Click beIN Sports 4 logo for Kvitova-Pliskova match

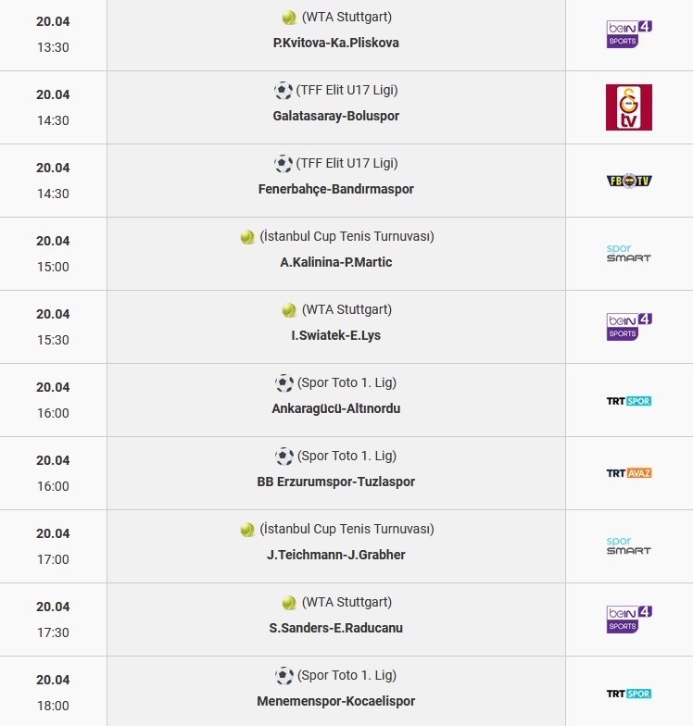pyautogui.click(x=629, y=34)
